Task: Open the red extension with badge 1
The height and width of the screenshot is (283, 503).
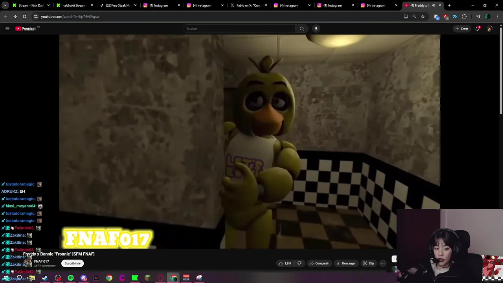Action: click(446, 17)
